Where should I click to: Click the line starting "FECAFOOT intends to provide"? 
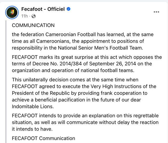(85, 116)
